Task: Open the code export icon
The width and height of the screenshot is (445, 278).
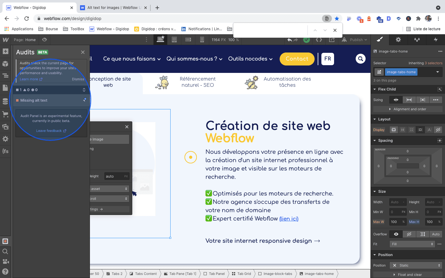Action: tap(319, 40)
